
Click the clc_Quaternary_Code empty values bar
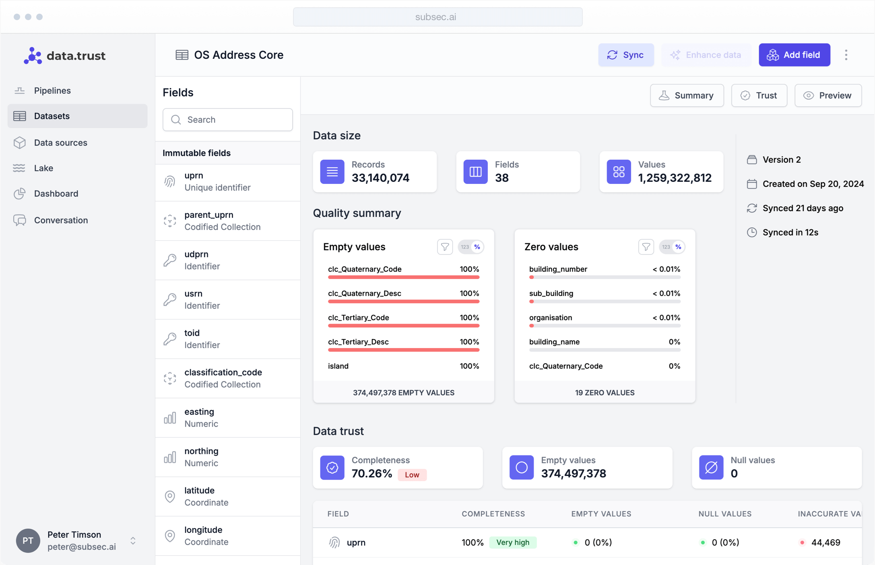403,277
